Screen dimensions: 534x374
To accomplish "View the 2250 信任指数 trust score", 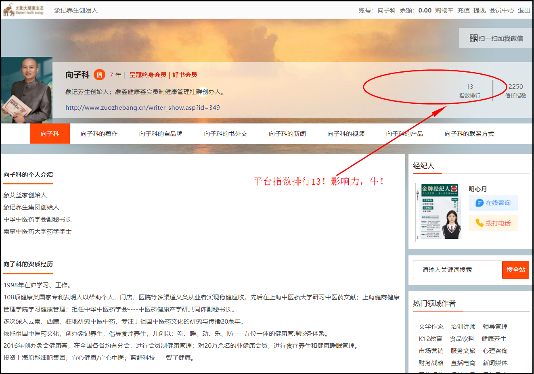I will pyautogui.click(x=515, y=90).
